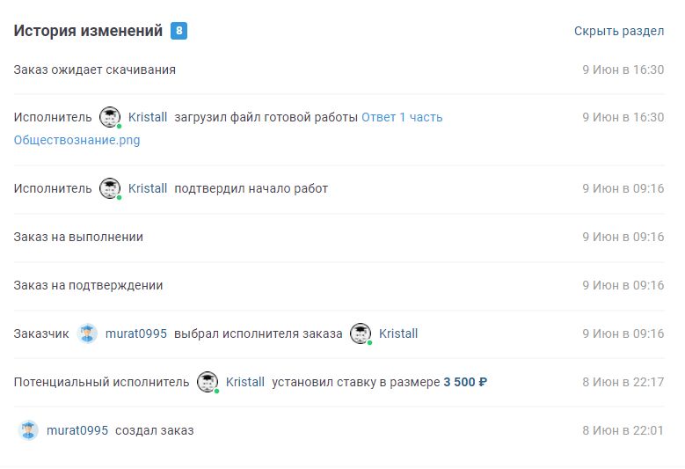
Task: Open Kristall profile in file upload entry
Action: click(x=148, y=117)
